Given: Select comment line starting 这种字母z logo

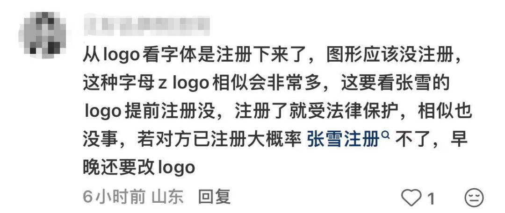Looking at the screenshot, I should click(266, 84).
